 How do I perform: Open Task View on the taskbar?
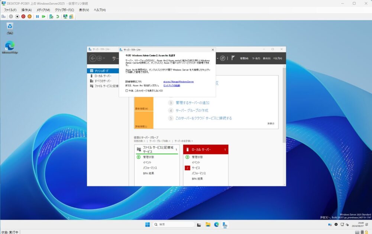pyautogui.click(x=199, y=225)
